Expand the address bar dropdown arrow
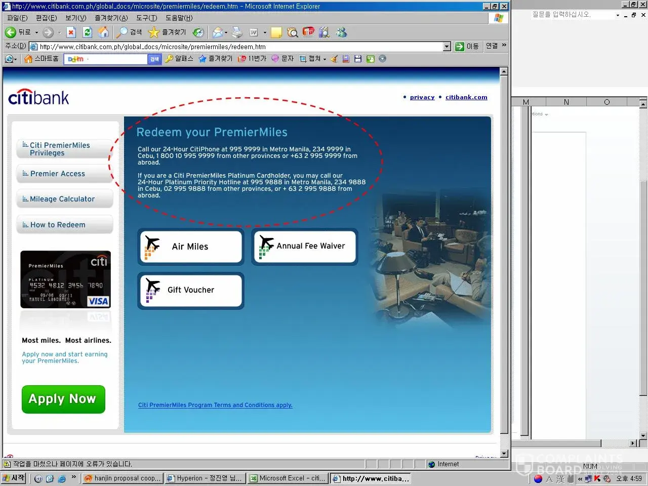This screenshot has width=648, height=486. pyautogui.click(x=447, y=47)
